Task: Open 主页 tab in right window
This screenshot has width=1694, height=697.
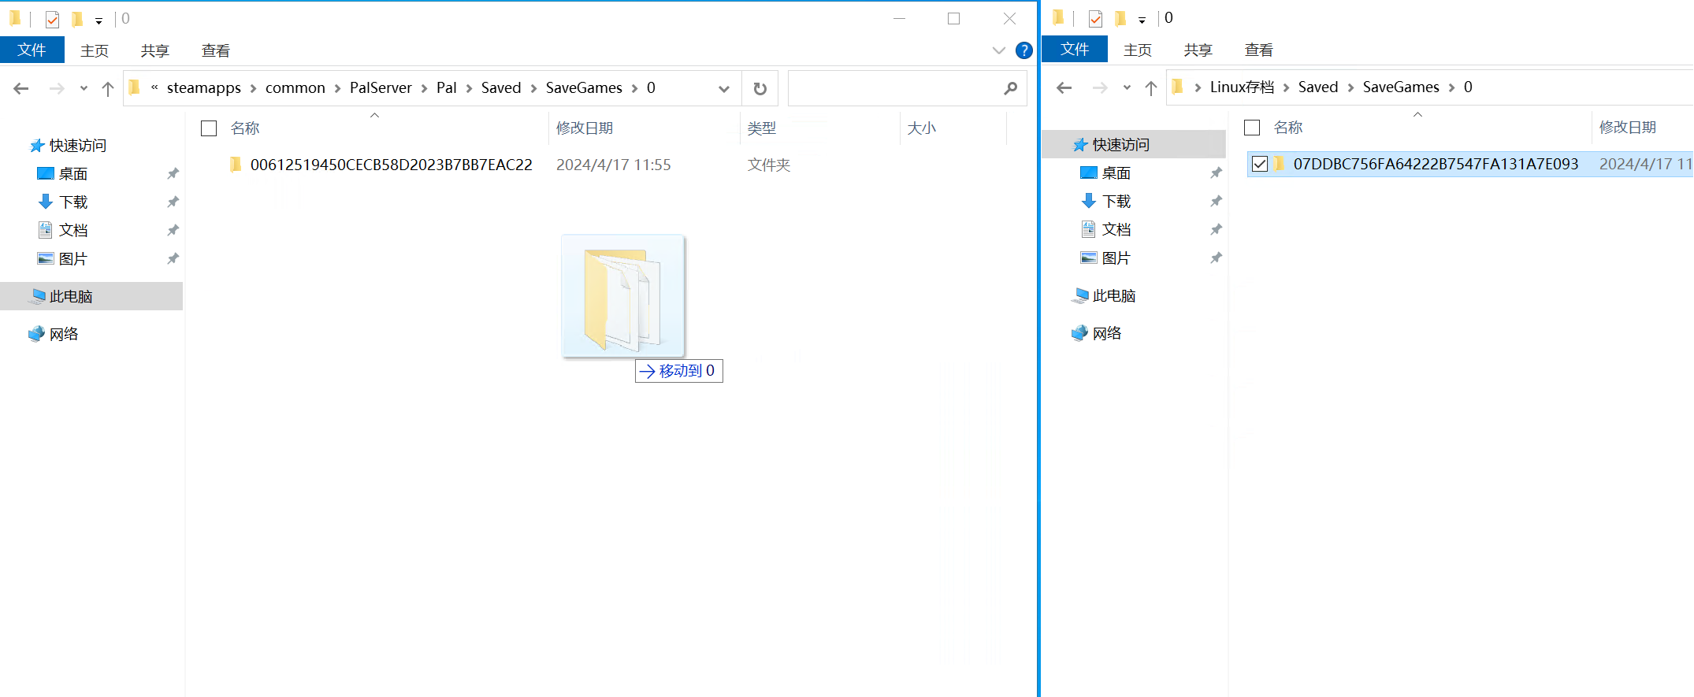Action: click(x=1138, y=50)
